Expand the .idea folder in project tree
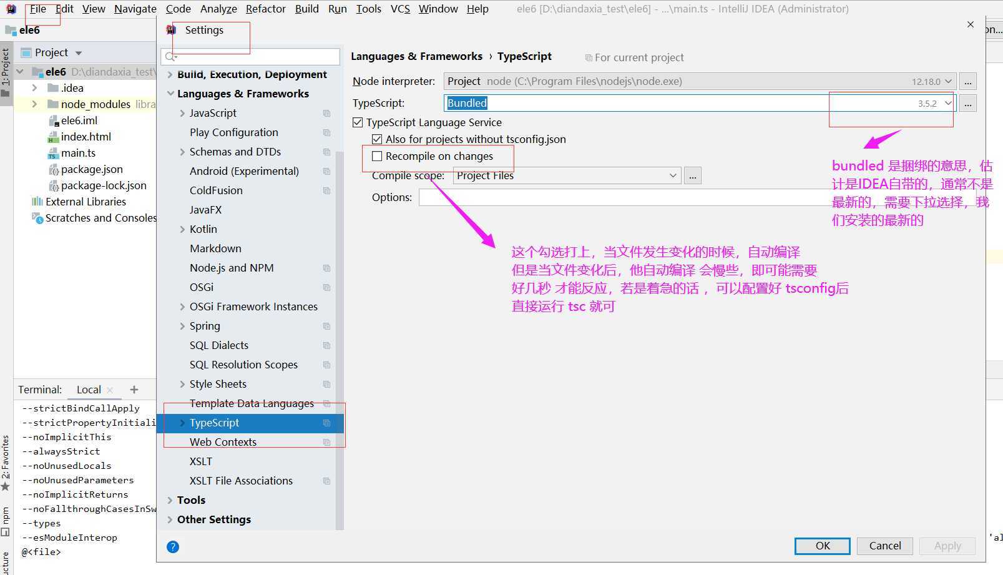This screenshot has height=575, width=1003. (x=34, y=88)
